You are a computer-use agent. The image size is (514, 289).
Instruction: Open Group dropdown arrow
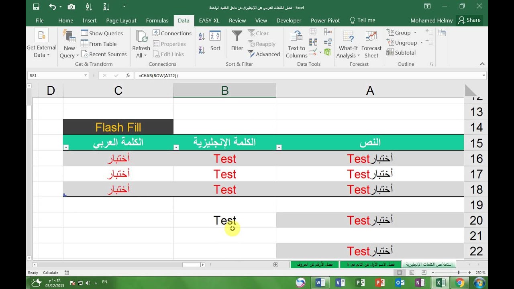(x=415, y=33)
